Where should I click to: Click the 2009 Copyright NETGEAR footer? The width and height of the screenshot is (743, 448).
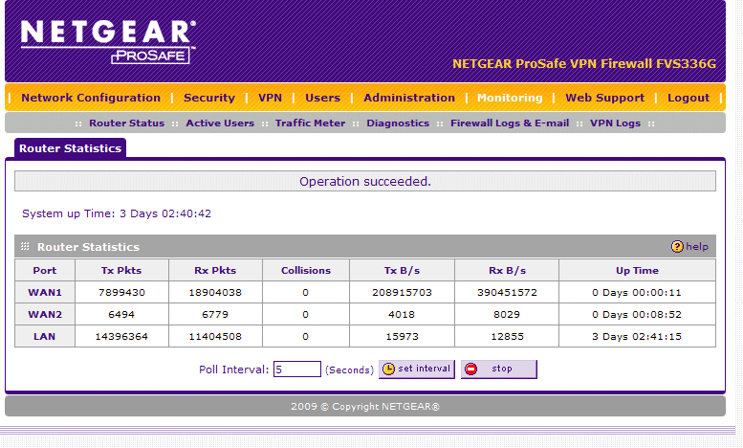pos(365,407)
